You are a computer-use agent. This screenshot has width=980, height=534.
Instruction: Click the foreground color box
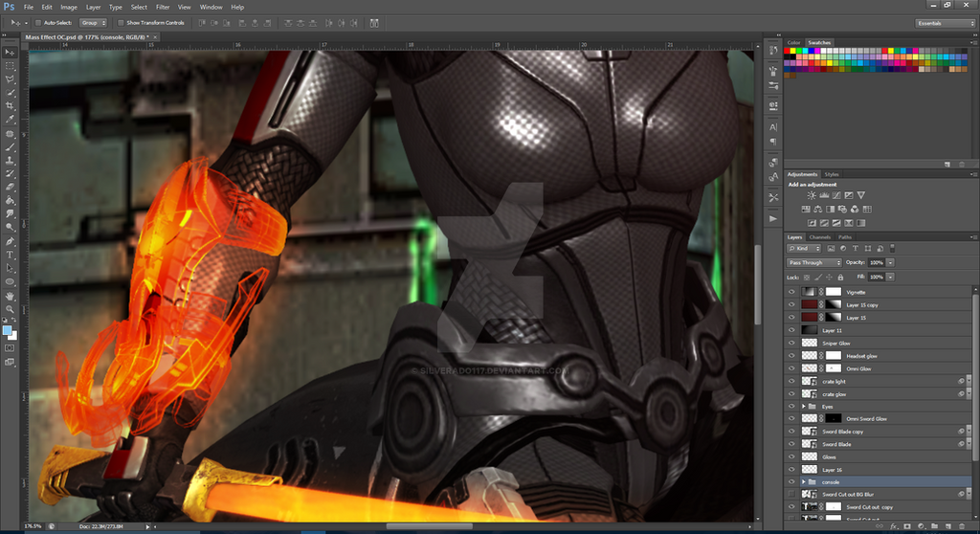[7, 330]
